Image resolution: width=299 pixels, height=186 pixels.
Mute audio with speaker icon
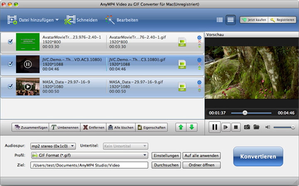[268, 127]
